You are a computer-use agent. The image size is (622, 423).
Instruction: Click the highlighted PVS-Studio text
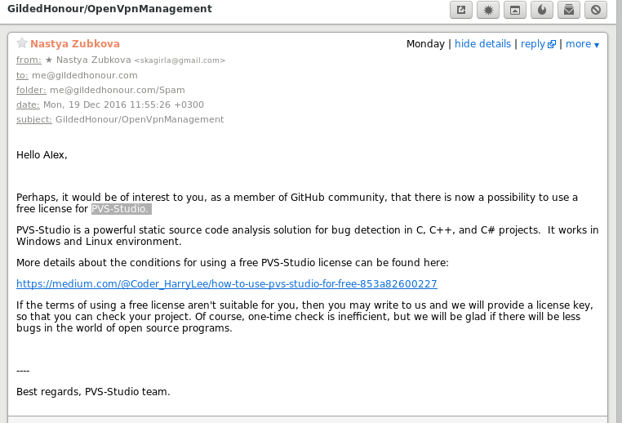(121, 209)
